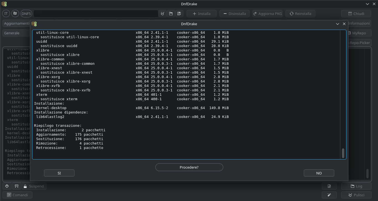
Task: Click the icon left of Suspend
Action: pyautogui.click(x=17, y=186)
